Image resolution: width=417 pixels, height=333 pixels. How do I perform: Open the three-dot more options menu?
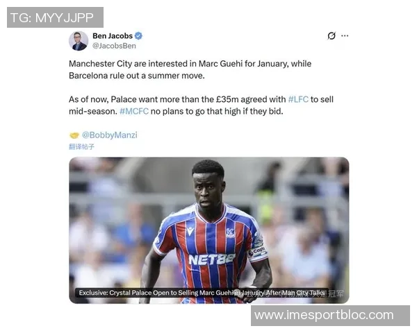345,35
